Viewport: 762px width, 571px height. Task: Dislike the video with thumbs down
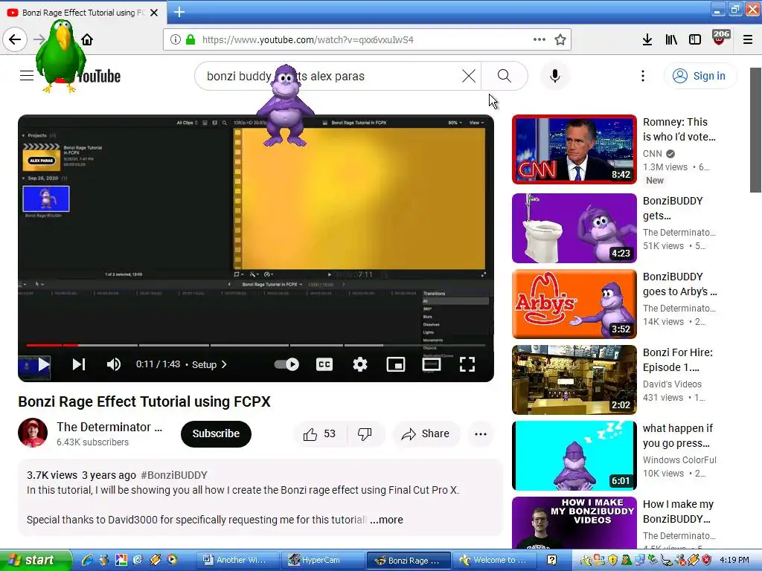point(365,434)
